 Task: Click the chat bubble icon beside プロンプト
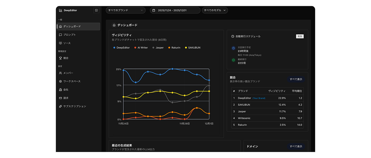coord(61,35)
